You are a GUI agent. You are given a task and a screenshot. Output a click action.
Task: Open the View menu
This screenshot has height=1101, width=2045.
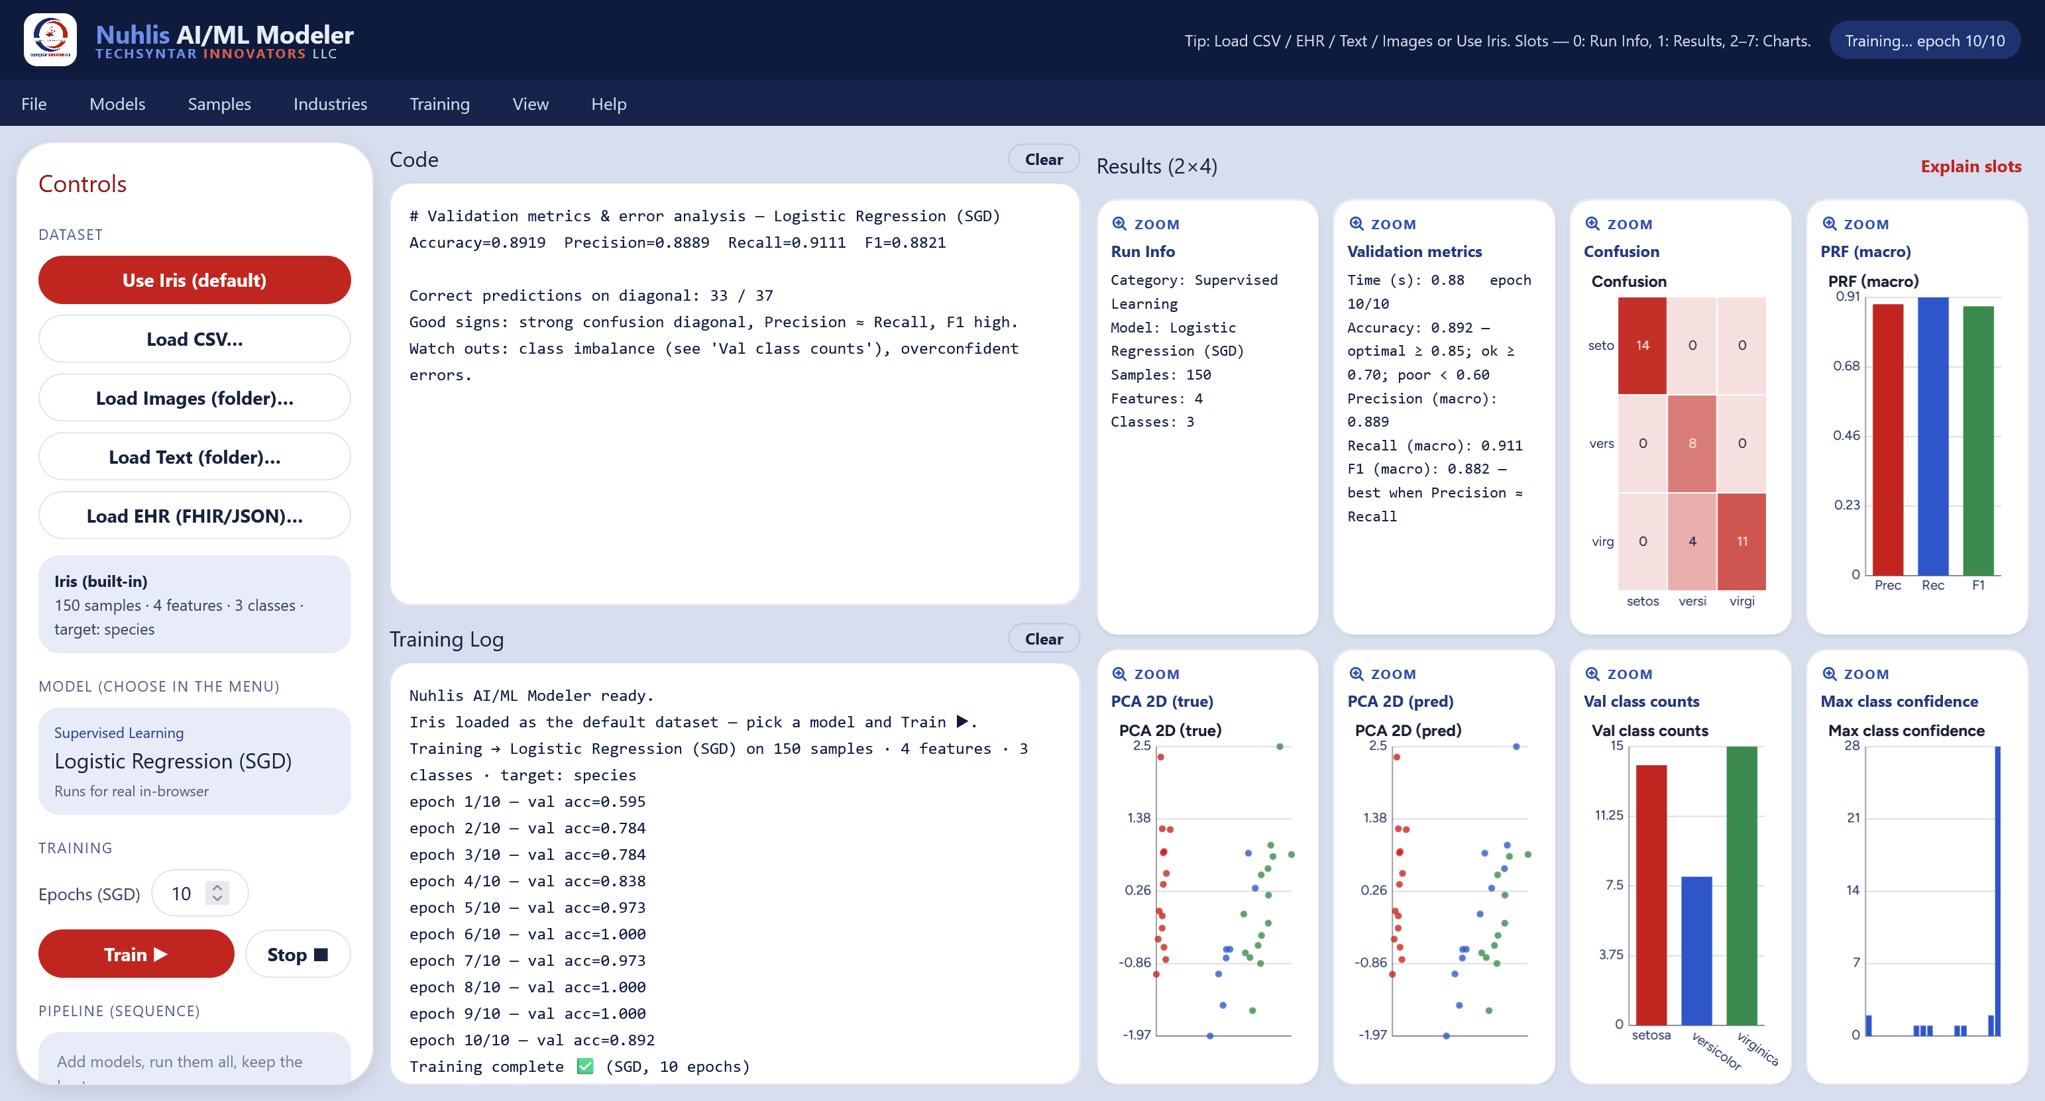click(x=530, y=104)
